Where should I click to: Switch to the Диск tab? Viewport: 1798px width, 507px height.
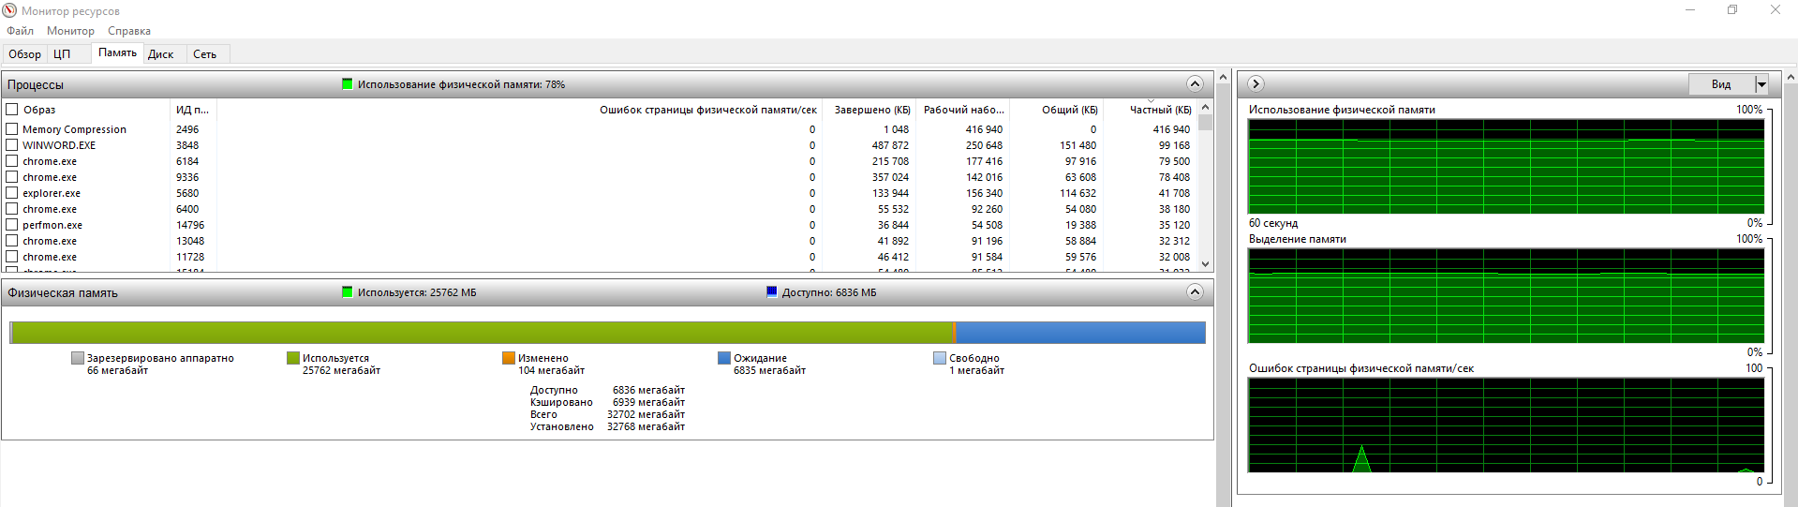click(x=160, y=54)
